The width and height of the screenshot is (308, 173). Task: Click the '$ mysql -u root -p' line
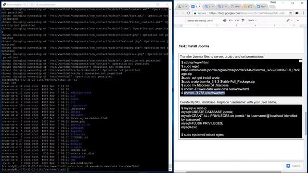[x=193, y=108]
